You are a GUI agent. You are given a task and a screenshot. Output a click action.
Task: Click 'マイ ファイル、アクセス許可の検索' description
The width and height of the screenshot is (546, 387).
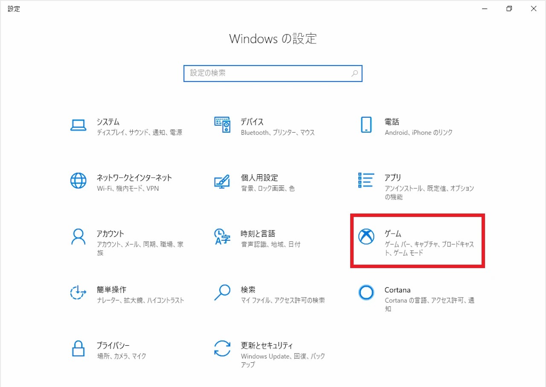coord(283,300)
